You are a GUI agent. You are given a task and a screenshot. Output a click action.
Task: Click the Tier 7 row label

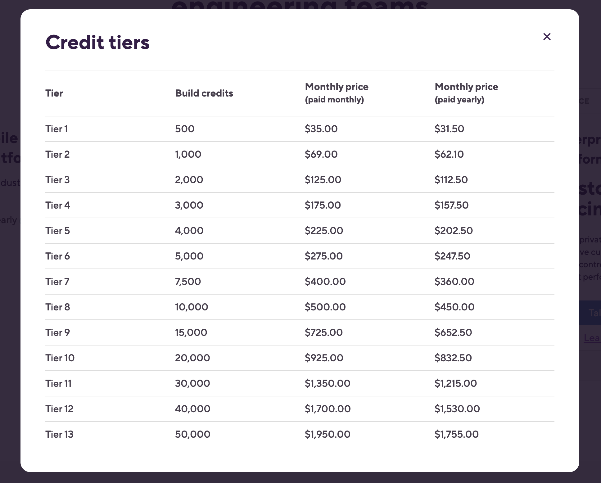(x=57, y=282)
